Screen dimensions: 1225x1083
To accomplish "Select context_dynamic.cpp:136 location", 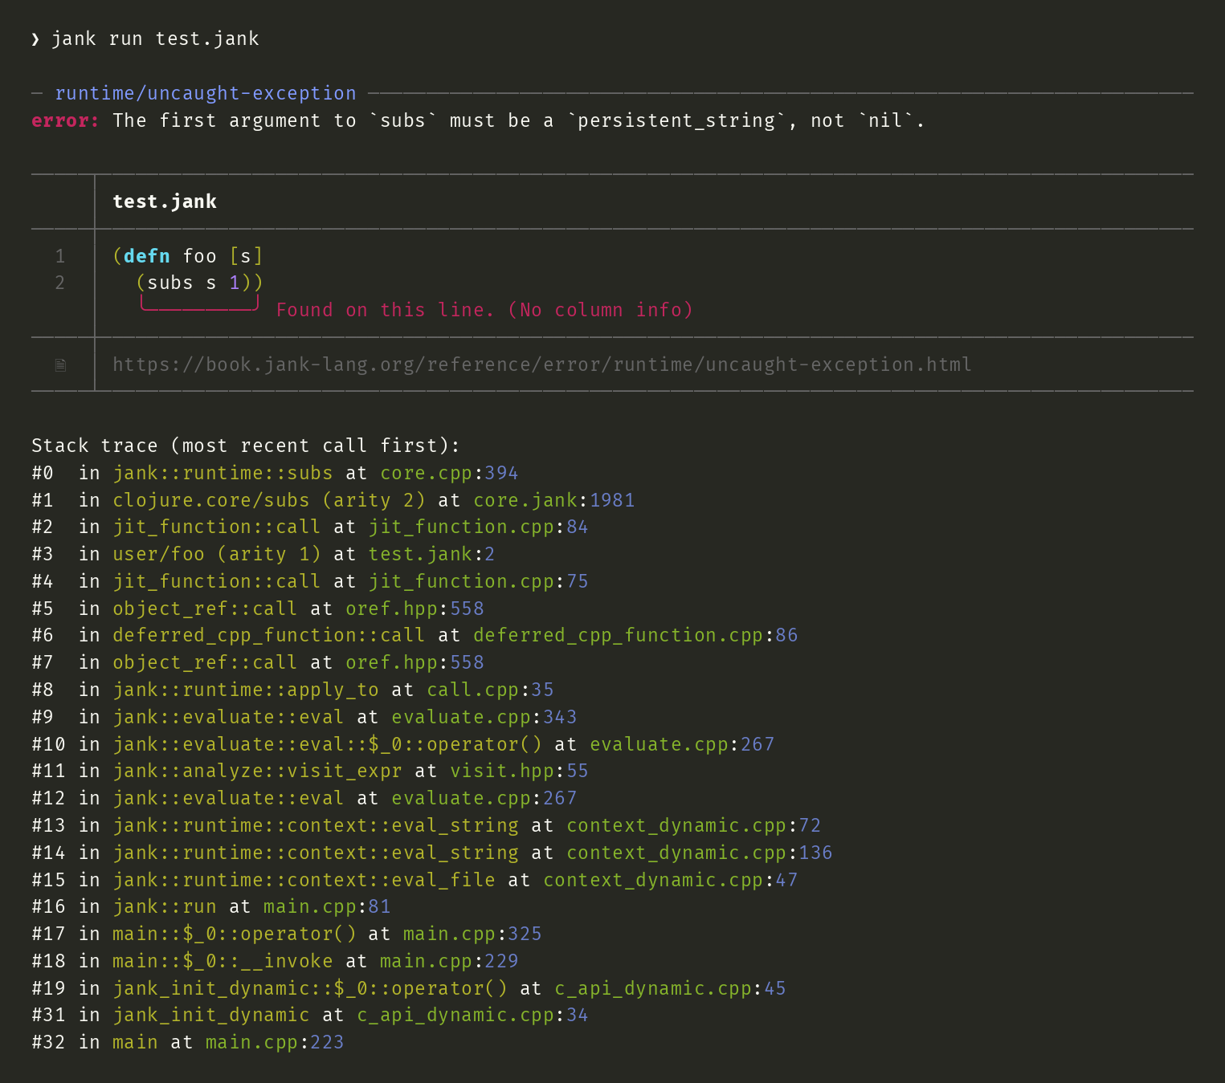I will pos(700,853).
